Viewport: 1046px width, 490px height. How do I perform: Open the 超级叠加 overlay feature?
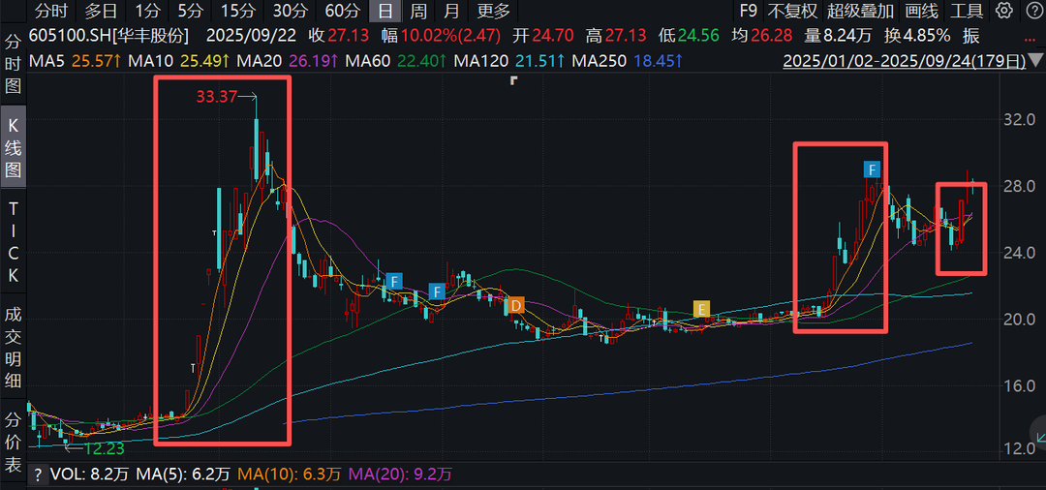coord(860,12)
